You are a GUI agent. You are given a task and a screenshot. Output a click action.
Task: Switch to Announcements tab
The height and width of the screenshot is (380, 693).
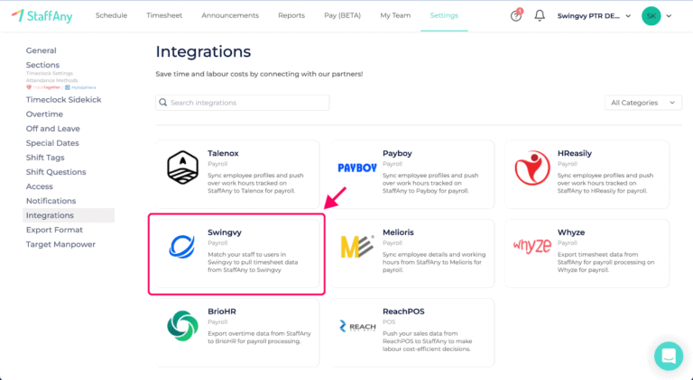tap(230, 15)
